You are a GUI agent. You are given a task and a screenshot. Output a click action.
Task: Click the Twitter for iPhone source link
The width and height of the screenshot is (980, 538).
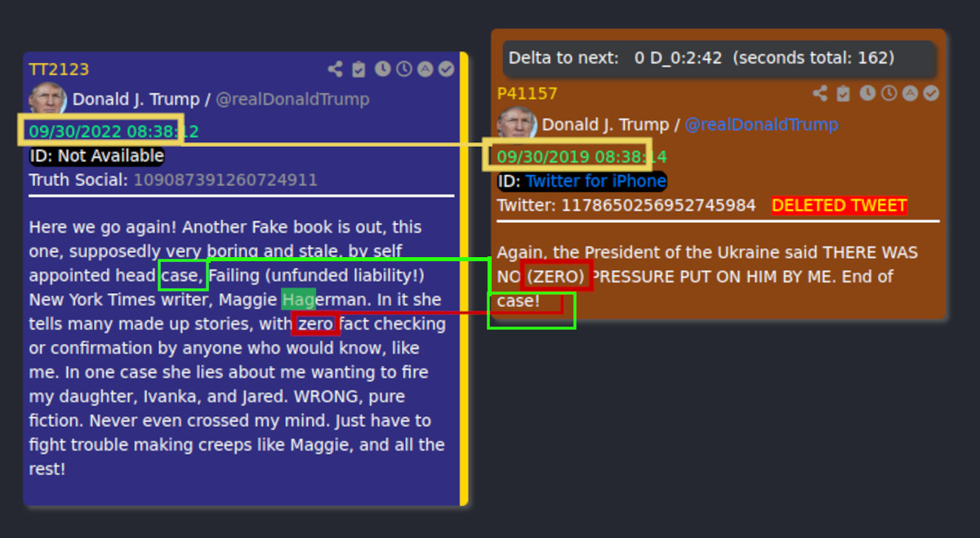click(596, 181)
